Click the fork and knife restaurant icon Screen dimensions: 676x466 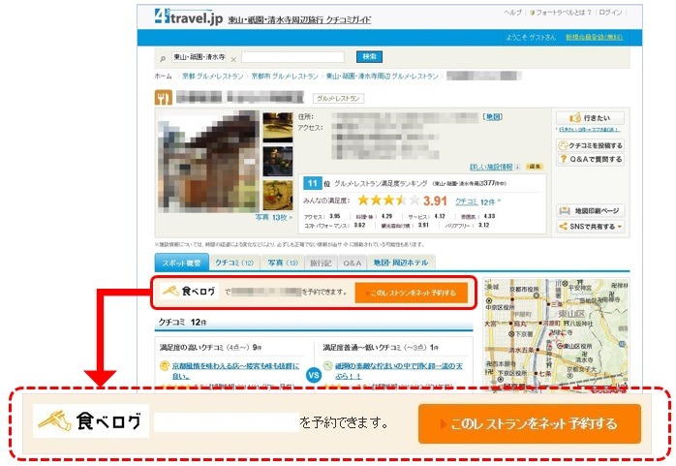coord(164,98)
